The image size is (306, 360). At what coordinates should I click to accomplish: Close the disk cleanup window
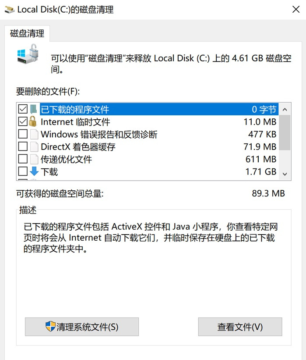click(x=296, y=9)
